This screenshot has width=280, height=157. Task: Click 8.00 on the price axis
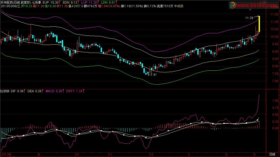(275, 66)
